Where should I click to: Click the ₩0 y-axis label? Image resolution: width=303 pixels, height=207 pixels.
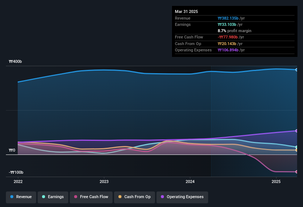[12, 150]
